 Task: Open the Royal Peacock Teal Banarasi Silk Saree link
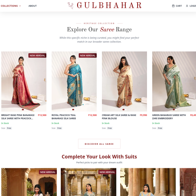[x=64, y=117]
